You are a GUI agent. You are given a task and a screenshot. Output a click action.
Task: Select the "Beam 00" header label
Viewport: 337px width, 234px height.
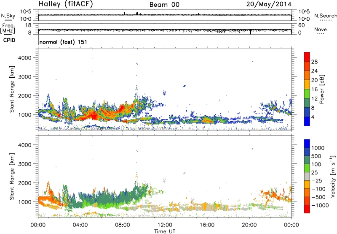(x=164, y=5)
